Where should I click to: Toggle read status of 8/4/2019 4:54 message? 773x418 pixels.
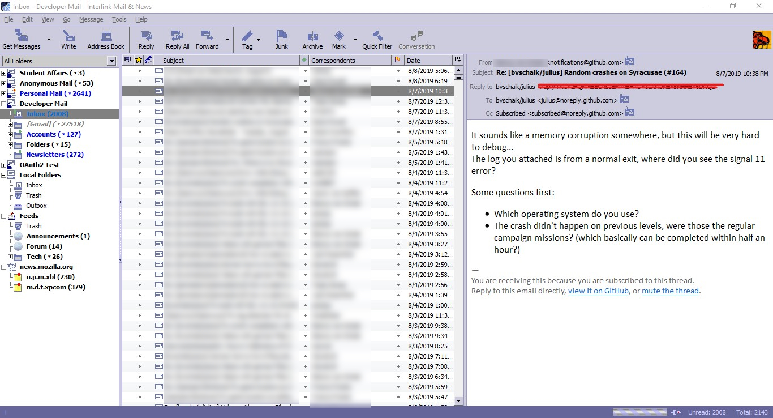[305, 193]
